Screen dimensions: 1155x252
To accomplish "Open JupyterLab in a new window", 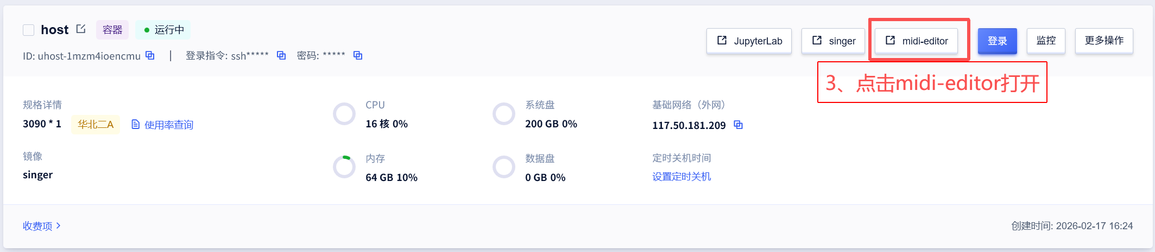I will 749,41.
